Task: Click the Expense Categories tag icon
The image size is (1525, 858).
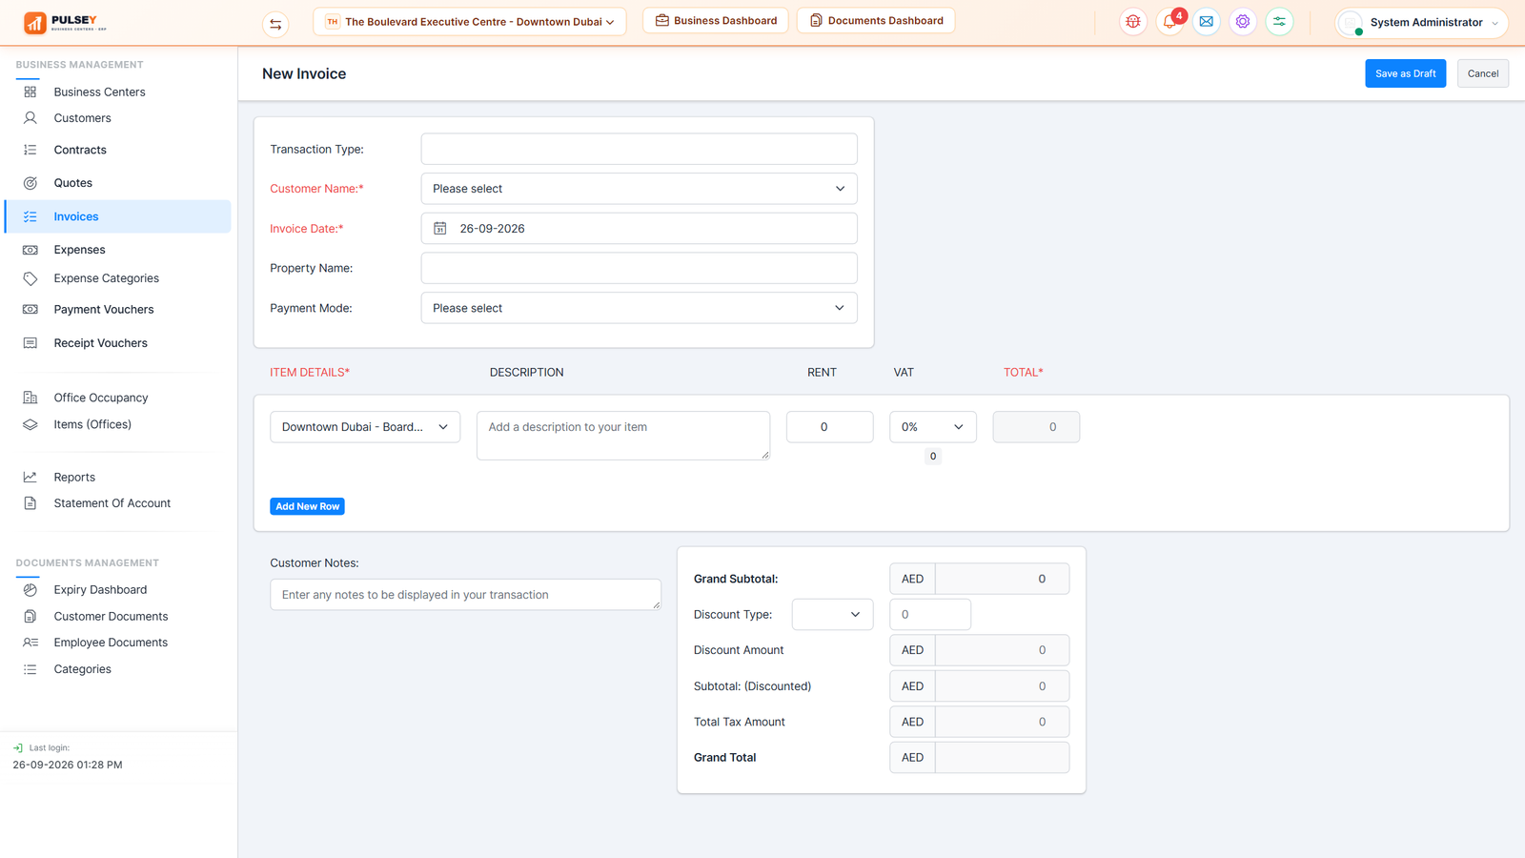Action: pos(30,278)
